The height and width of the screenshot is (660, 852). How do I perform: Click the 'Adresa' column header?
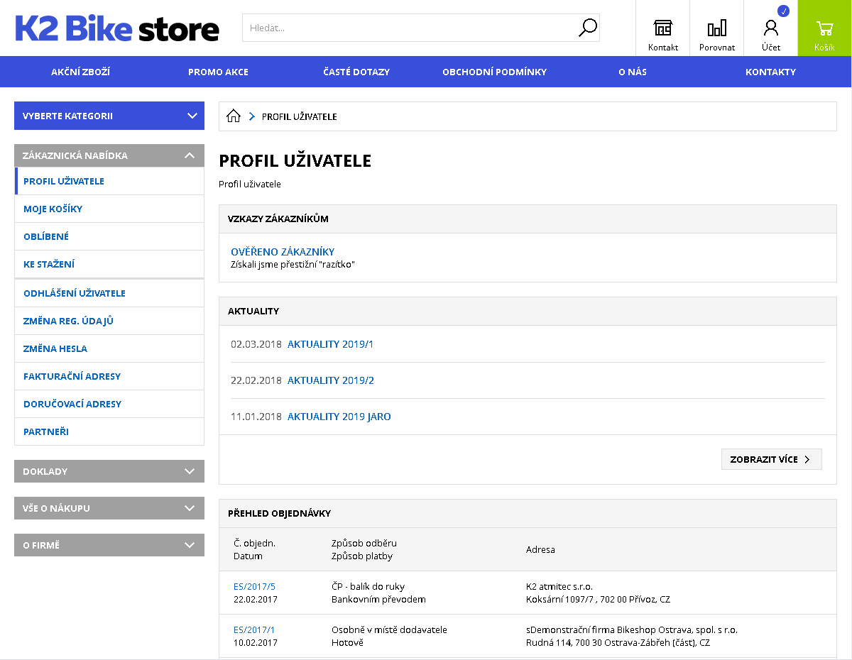(540, 550)
